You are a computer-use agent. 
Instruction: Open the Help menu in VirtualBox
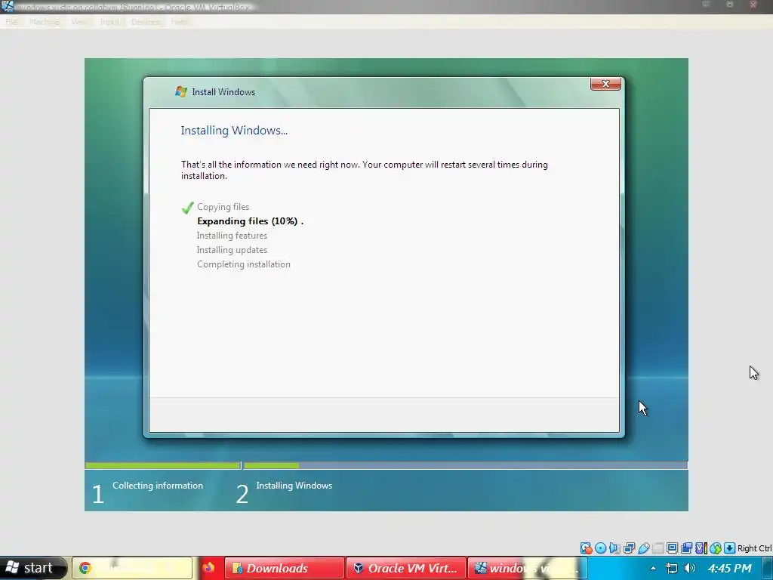180,22
